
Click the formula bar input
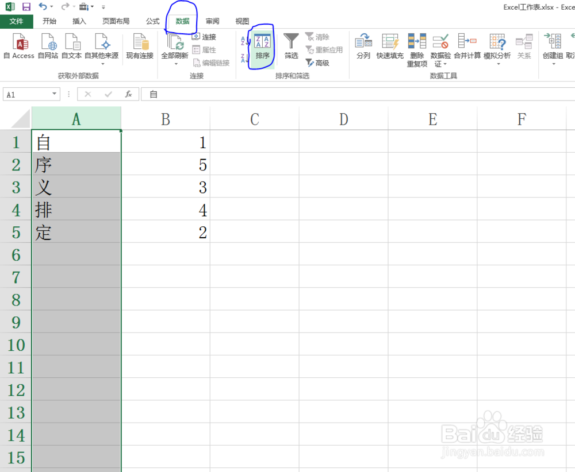[x=358, y=95]
